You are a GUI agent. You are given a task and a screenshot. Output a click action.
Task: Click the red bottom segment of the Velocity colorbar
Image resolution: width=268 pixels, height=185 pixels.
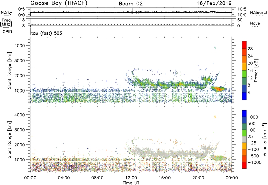(244, 165)
